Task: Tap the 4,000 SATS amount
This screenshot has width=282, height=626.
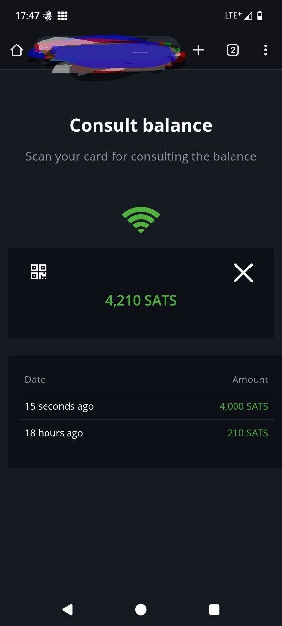Action: pyautogui.click(x=244, y=406)
